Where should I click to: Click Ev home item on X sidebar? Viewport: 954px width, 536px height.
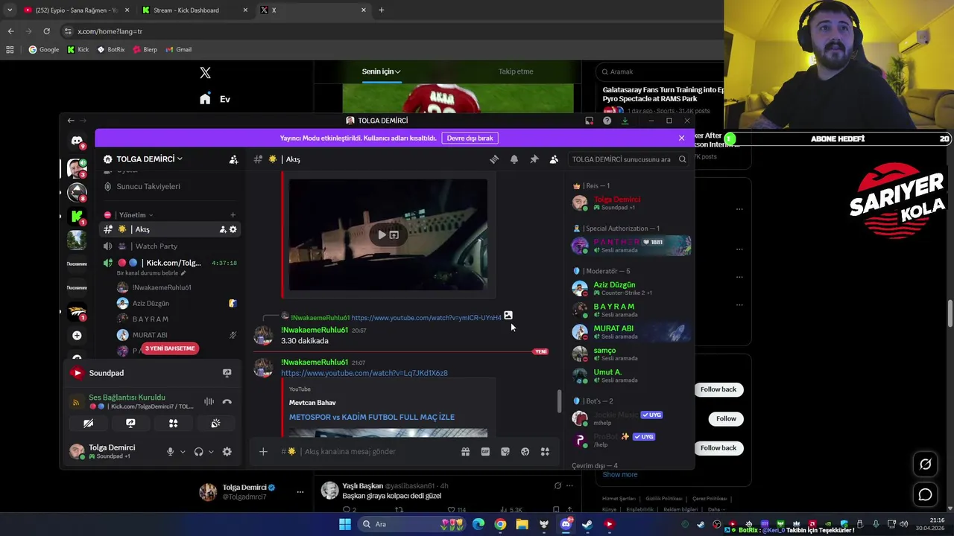pos(215,99)
